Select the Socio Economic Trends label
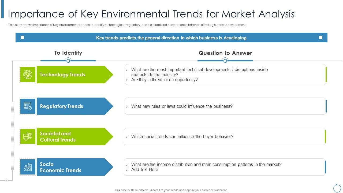 (75, 167)
